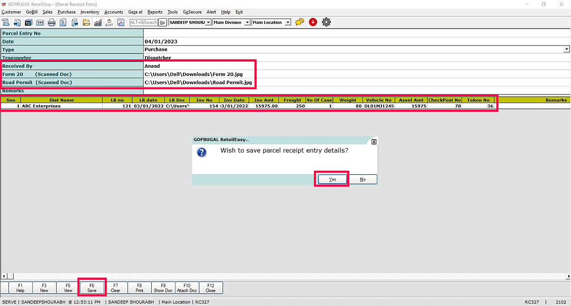Click the Road Permit.jpg file path field
The width and height of the screenshot is (571, 306).
point(356,83)
